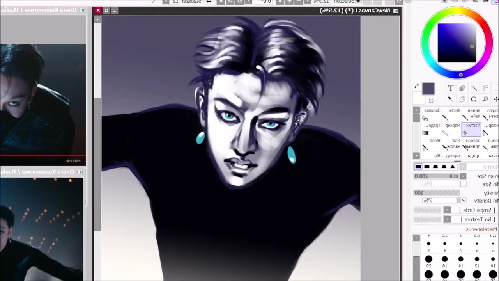Viewport: 499px width, 281px height.
Task: Click the lower Ольга Кореногина reference window title
Action: 42,172
